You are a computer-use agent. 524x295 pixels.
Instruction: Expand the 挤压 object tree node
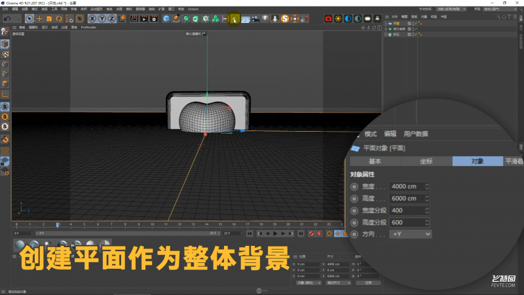(x=386, y=35)
